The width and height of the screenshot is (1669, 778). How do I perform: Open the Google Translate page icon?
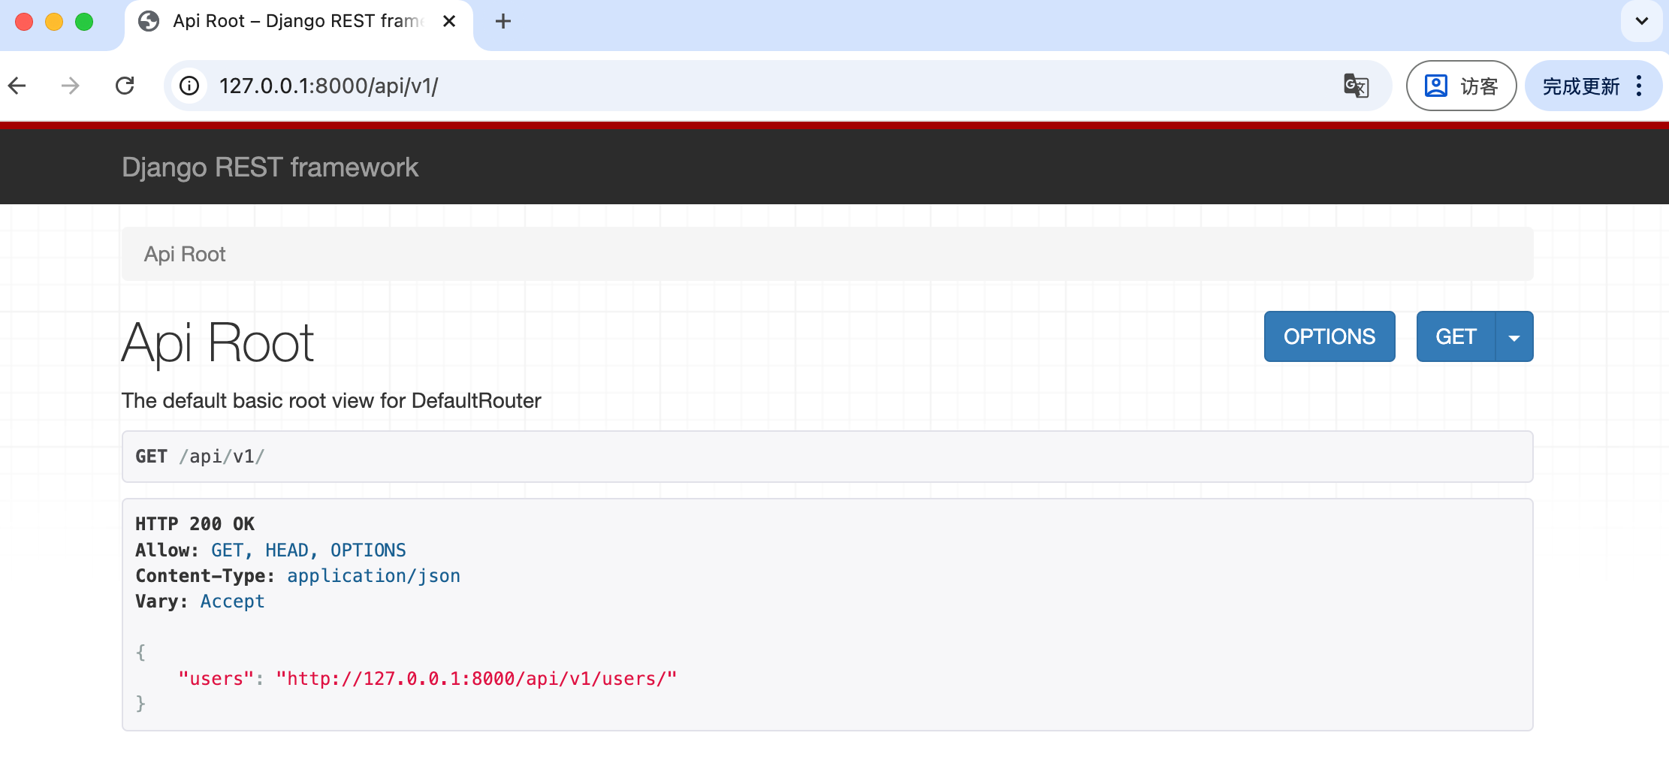tap(1357, 86)
